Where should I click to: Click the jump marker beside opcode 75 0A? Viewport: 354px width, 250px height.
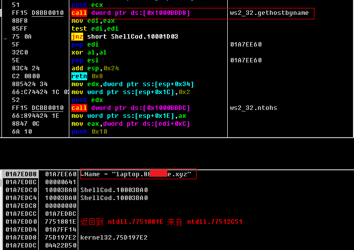5,37
